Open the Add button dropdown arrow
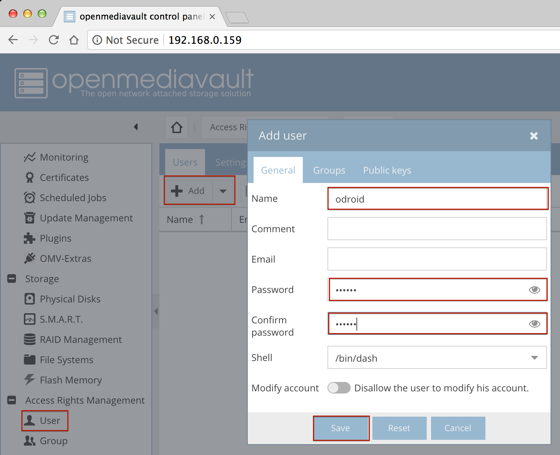Screen dimensions: 560x455 (223, 191)
